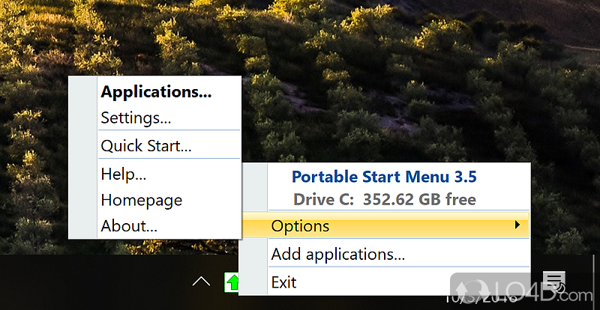Click the Portable Start Menu 3.5 title
Screen dimensions: 600x310
pyautogui.click(x=384, y=177)
